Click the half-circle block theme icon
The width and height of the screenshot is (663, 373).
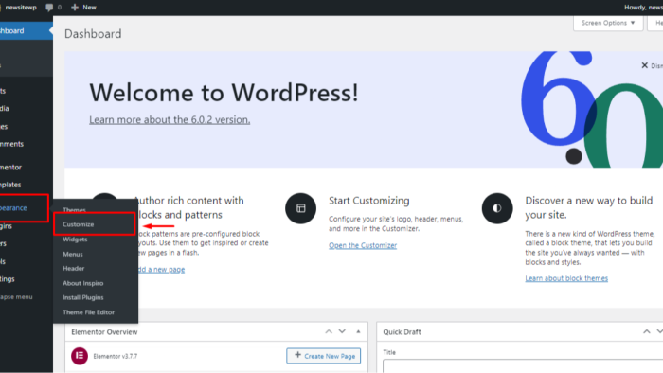497,208
